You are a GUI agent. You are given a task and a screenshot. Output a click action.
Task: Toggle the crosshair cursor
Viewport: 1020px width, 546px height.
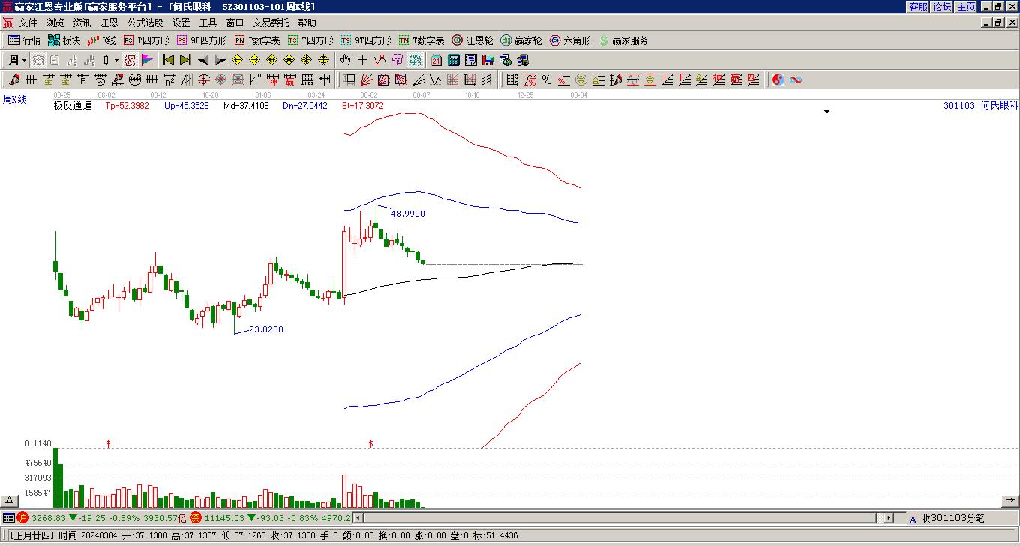363,60
